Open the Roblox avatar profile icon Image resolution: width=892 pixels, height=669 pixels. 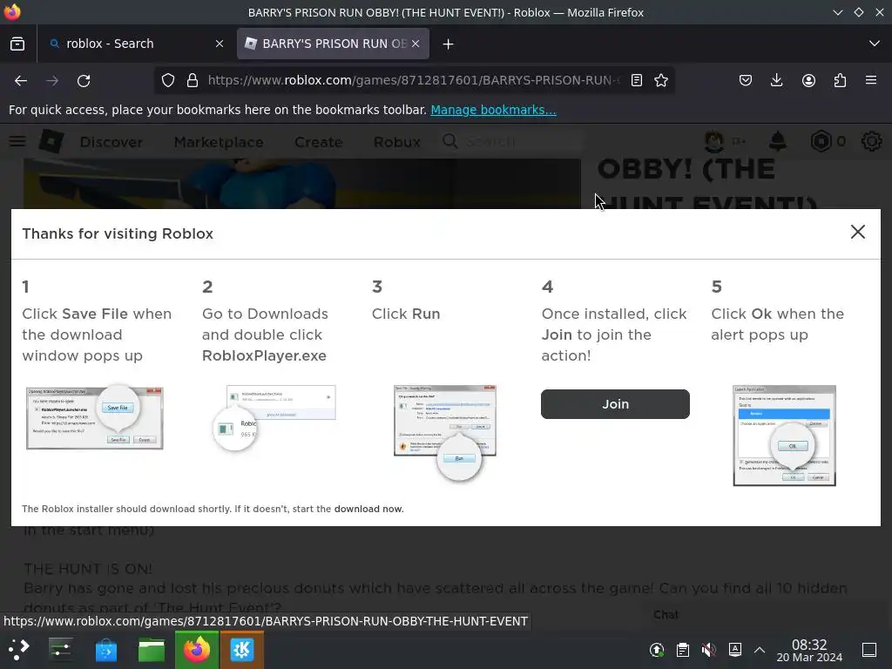(714, 141)
